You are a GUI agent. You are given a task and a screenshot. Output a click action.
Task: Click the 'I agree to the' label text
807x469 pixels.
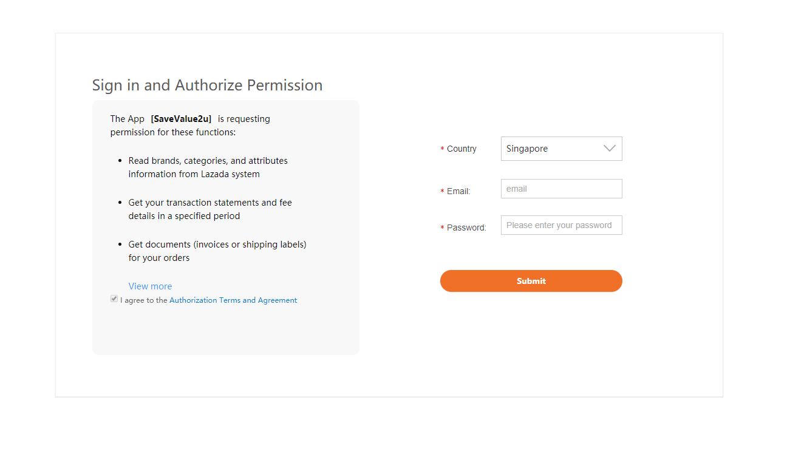[x=144, y=300]
